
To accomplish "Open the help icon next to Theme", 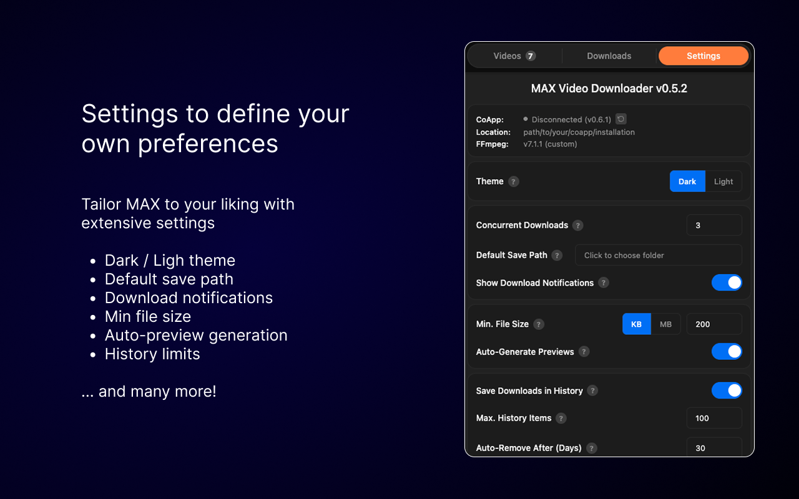I will 513,181.
